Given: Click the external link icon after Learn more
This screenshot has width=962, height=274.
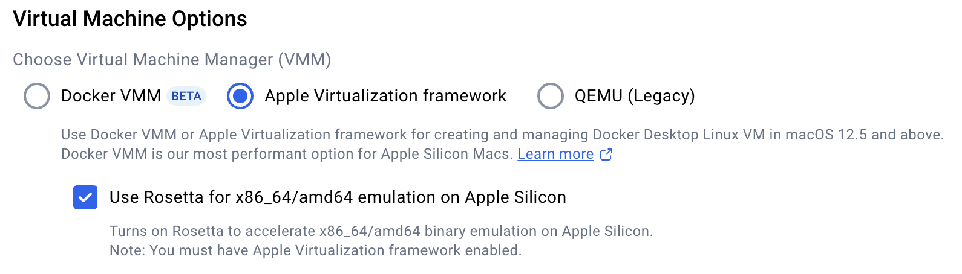Looking at the screenshot, I should point(606,155).
